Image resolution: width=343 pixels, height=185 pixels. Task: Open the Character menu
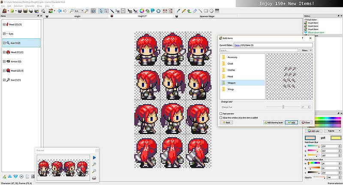[x=30, y=6]
